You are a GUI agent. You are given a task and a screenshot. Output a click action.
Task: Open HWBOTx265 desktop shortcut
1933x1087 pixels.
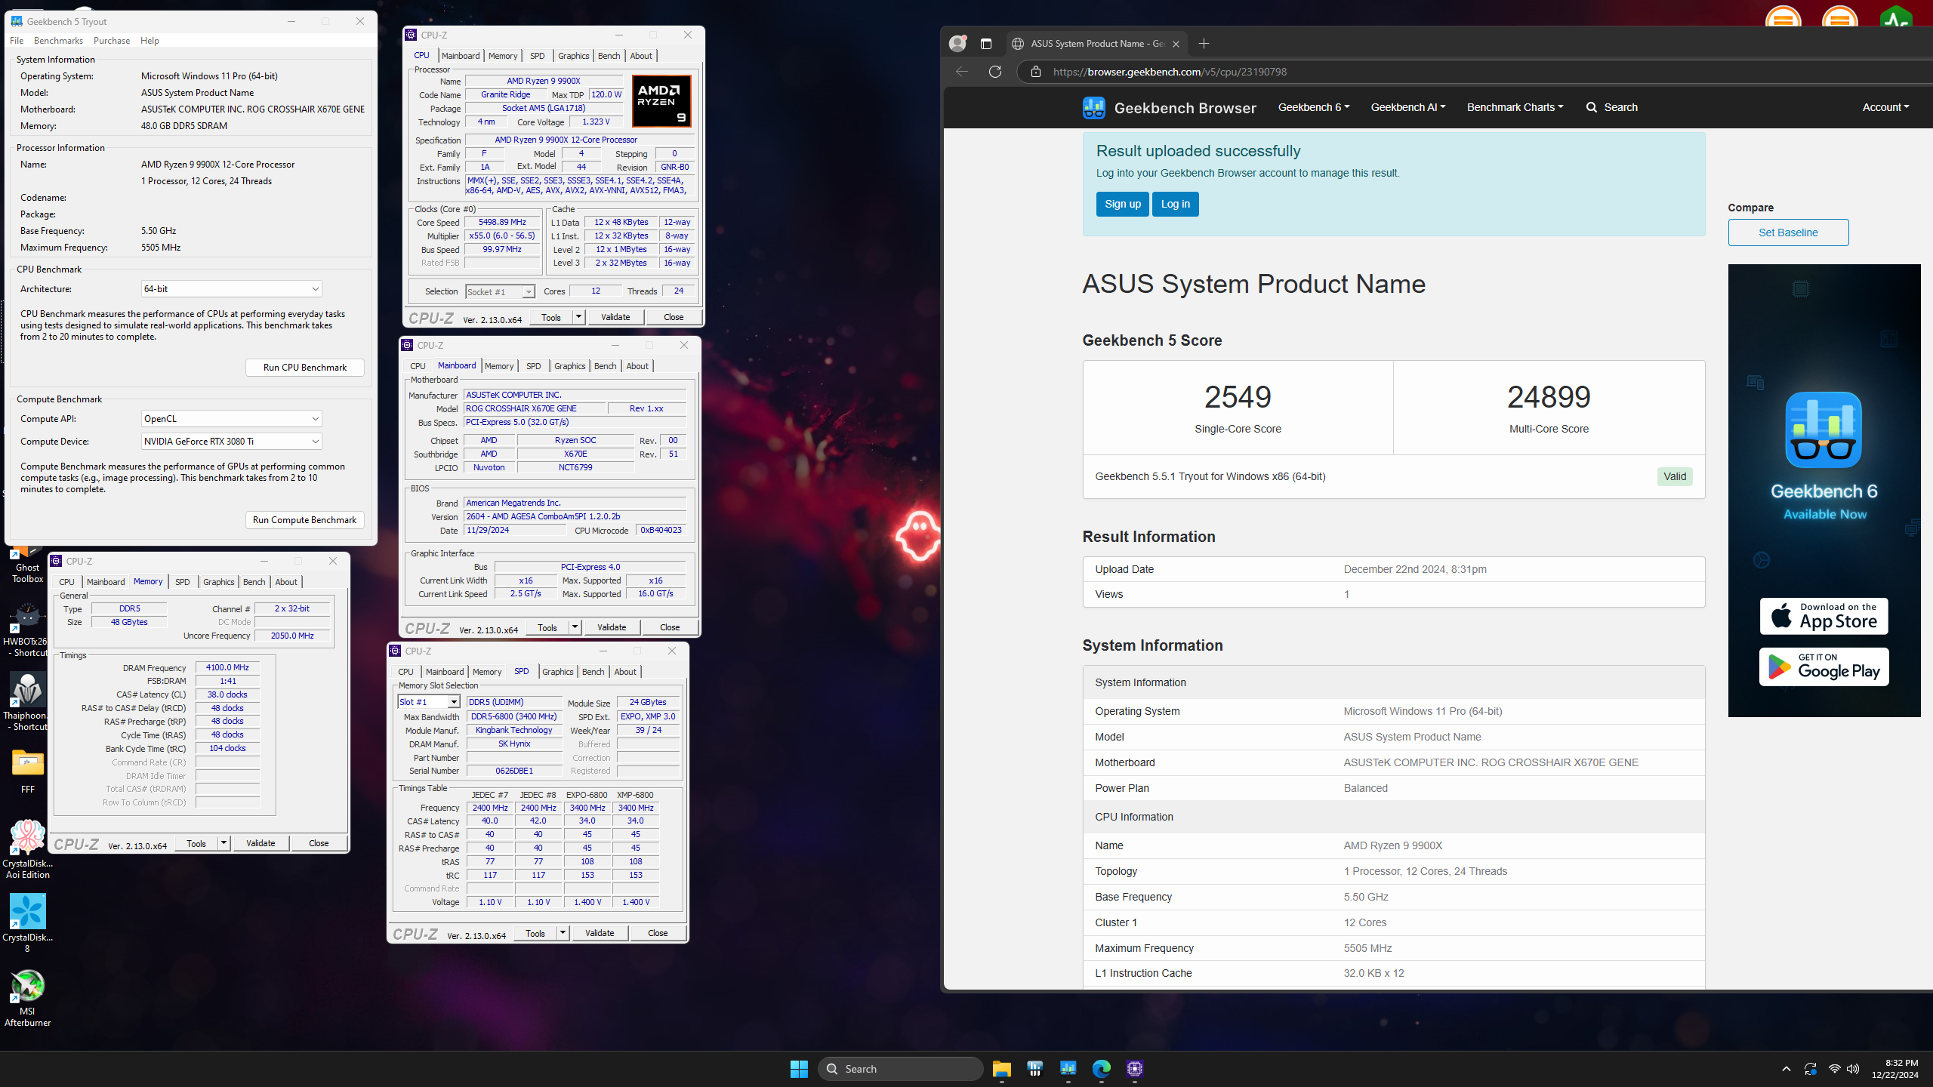point(27,630)
